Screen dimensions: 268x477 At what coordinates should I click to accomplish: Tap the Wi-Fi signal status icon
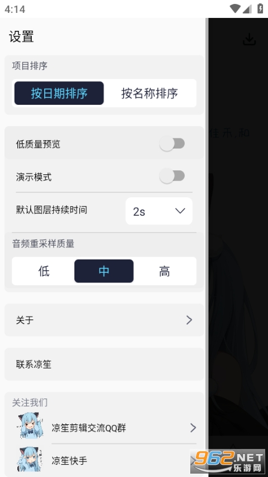[x=235, y=9]
